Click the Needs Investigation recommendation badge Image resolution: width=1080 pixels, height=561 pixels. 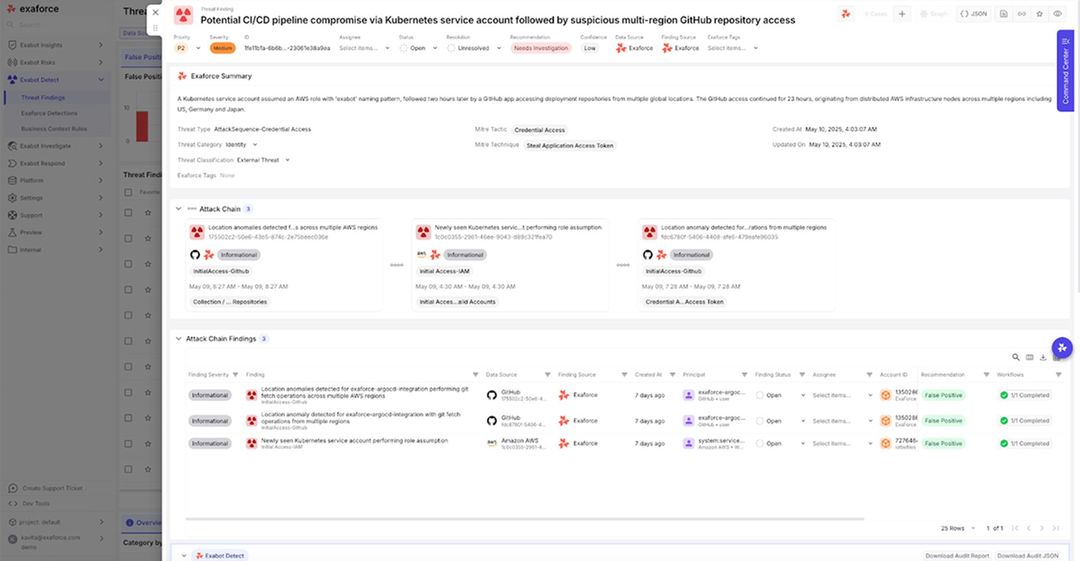coord(541,48)
